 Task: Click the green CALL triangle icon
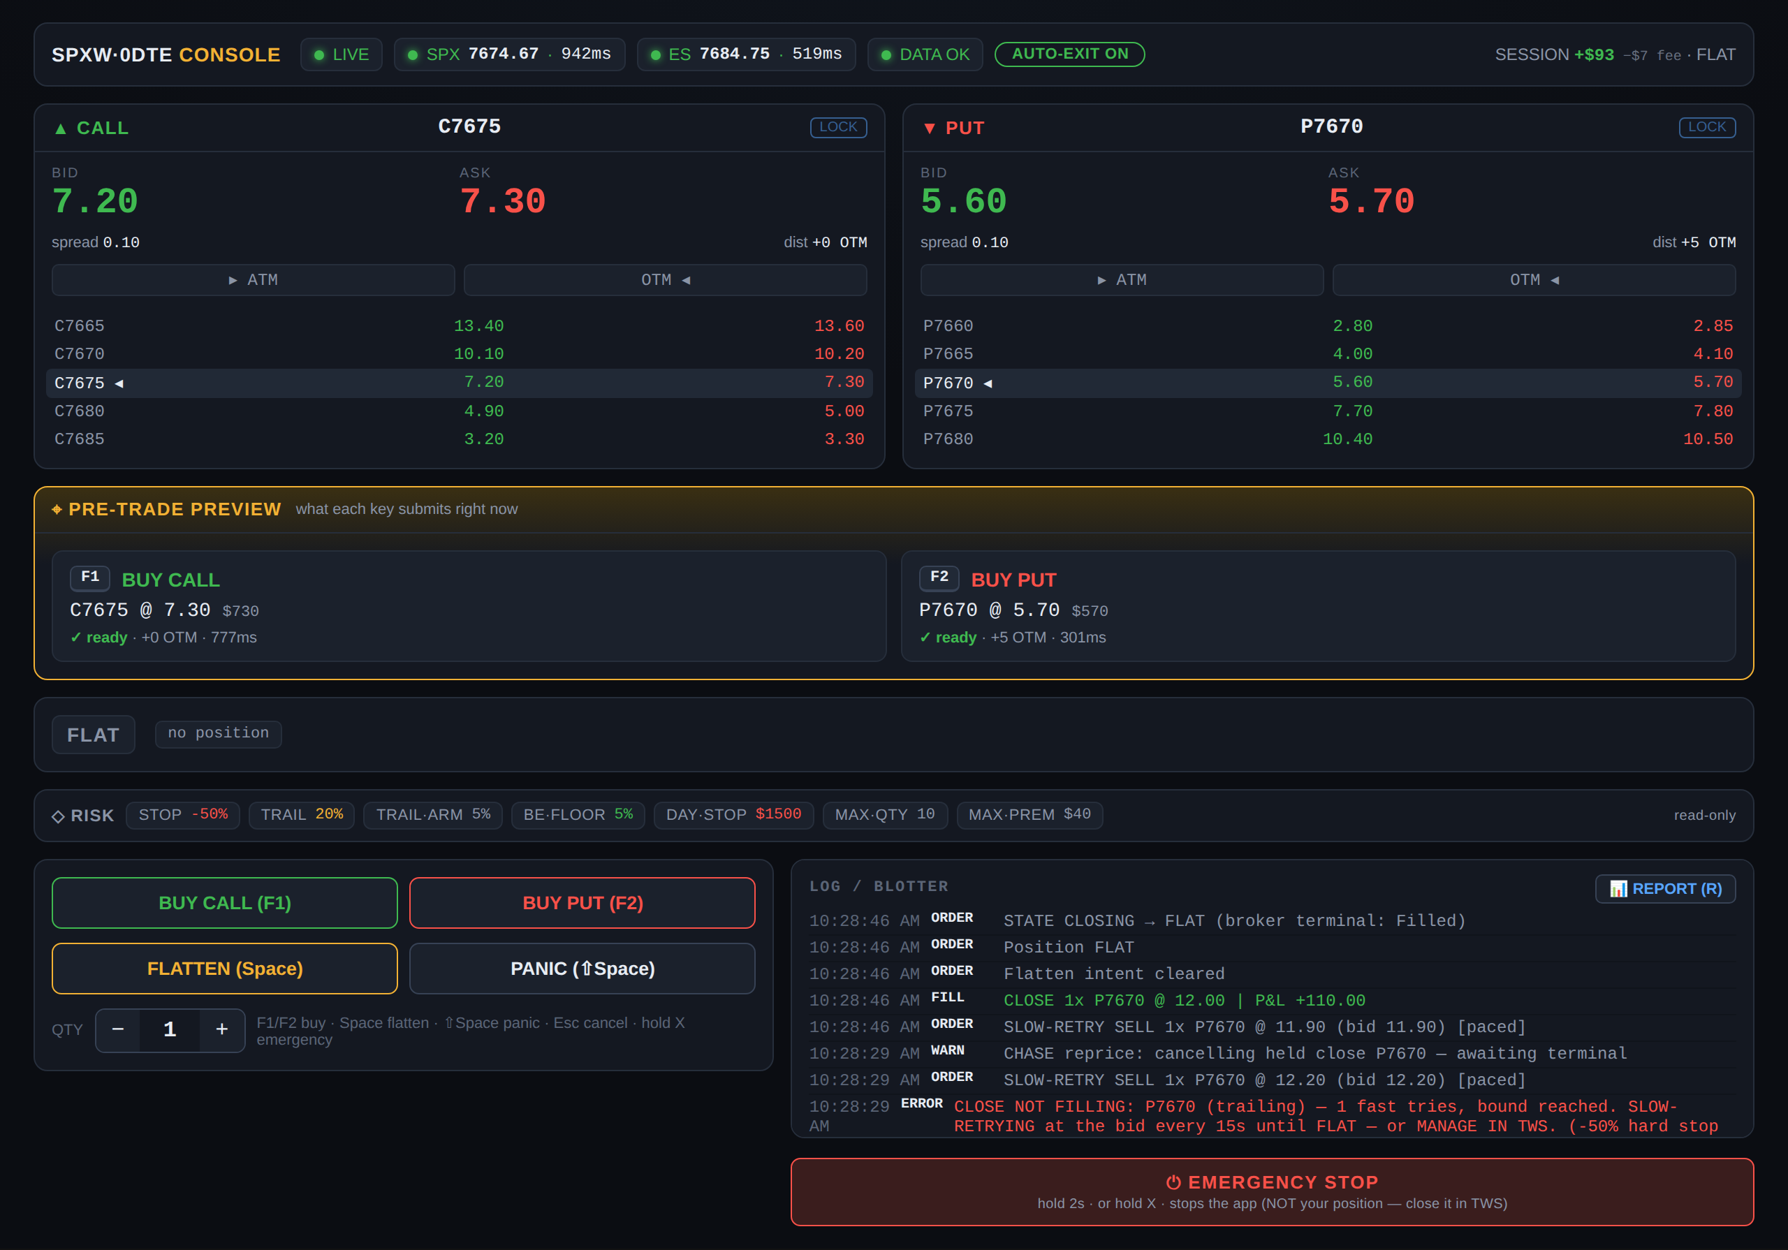(x=60, y=128)
